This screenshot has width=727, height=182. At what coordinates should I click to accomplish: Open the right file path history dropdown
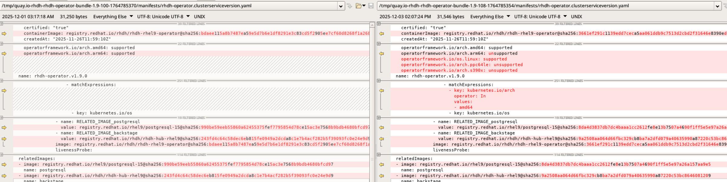[717, 6]
